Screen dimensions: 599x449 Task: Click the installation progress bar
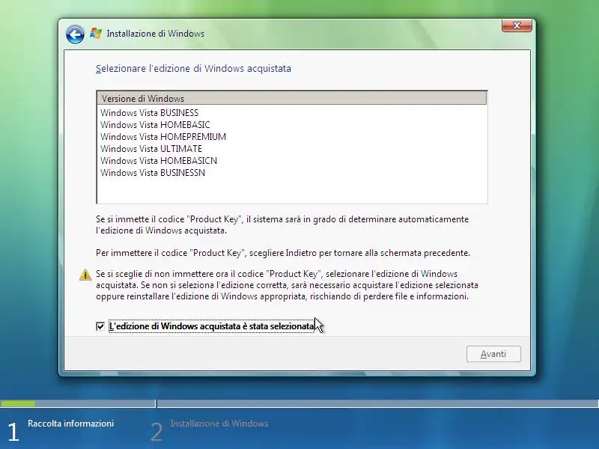click(x=299, y=403)
